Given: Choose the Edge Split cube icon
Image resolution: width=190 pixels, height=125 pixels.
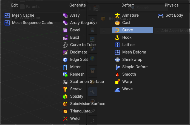Looking at the screenshot, I should coord(65,59).
